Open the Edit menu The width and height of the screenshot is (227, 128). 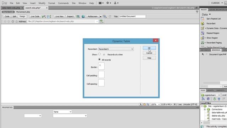(x=18, y=3)
